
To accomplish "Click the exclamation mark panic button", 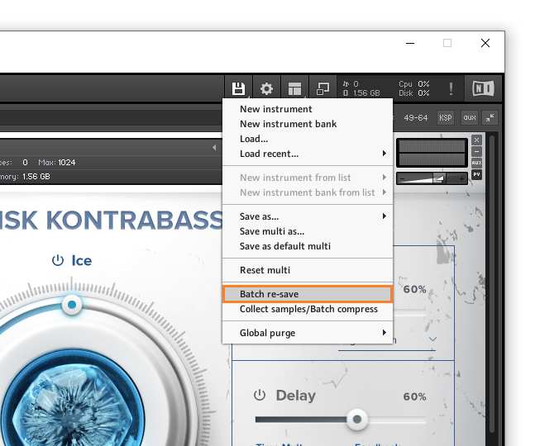I will point(451,88).
